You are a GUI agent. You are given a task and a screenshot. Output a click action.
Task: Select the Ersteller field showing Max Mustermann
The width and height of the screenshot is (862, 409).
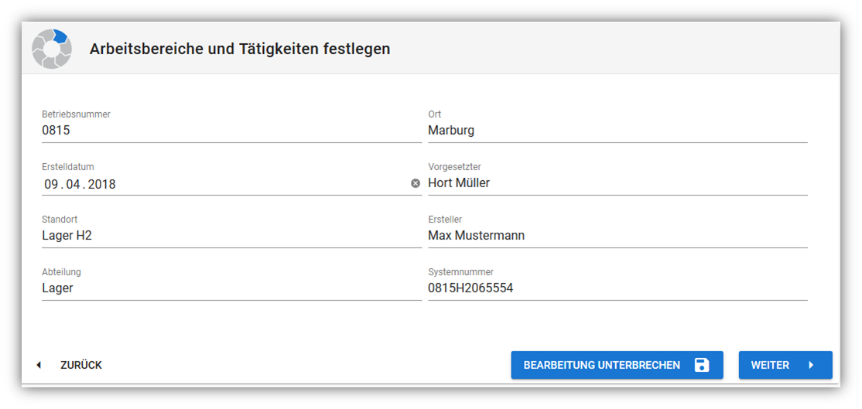tap(617, 236)
